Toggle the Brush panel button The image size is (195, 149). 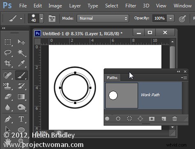point(52,18)
